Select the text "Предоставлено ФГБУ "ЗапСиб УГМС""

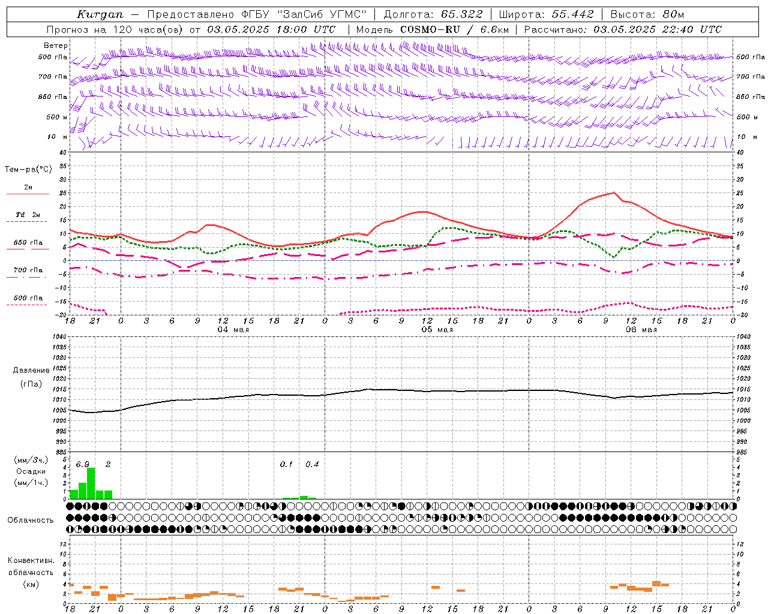257,14
